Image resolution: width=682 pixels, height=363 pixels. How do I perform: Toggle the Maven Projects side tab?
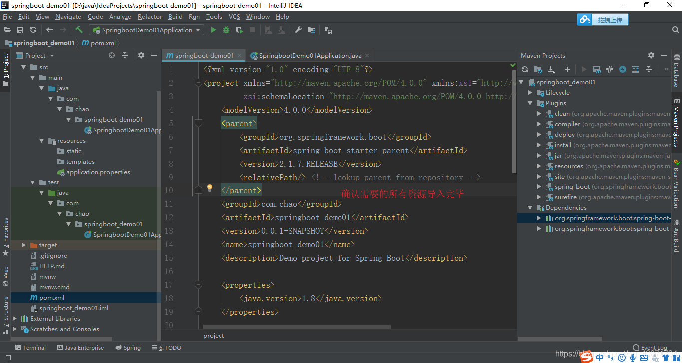click(x=676, y=122)
